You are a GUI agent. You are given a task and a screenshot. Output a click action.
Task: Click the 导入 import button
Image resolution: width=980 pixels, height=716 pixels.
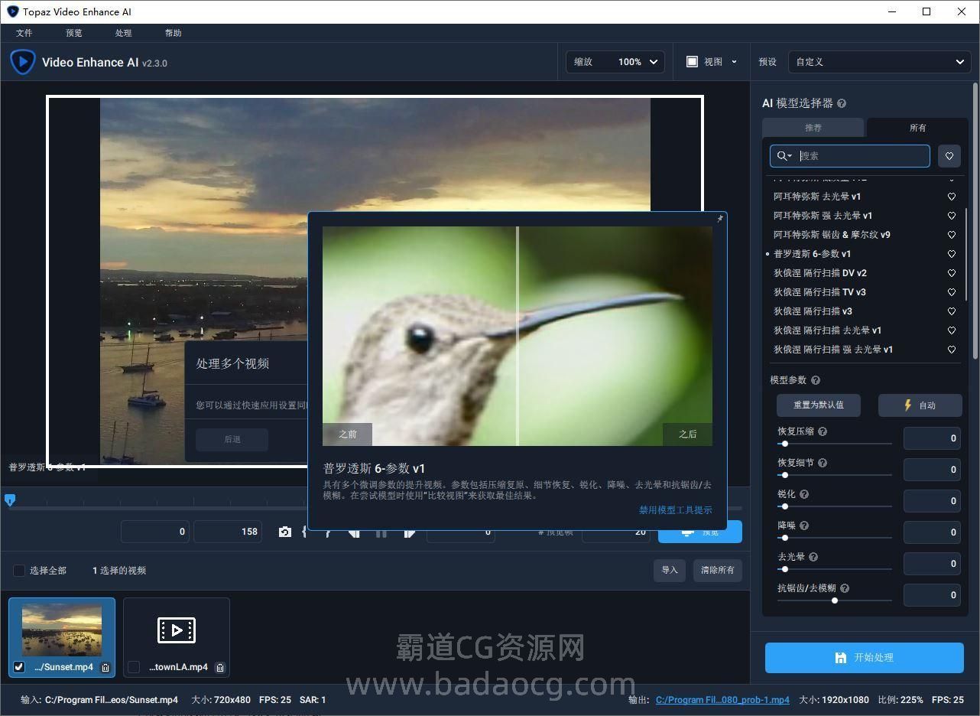[670, 570]
